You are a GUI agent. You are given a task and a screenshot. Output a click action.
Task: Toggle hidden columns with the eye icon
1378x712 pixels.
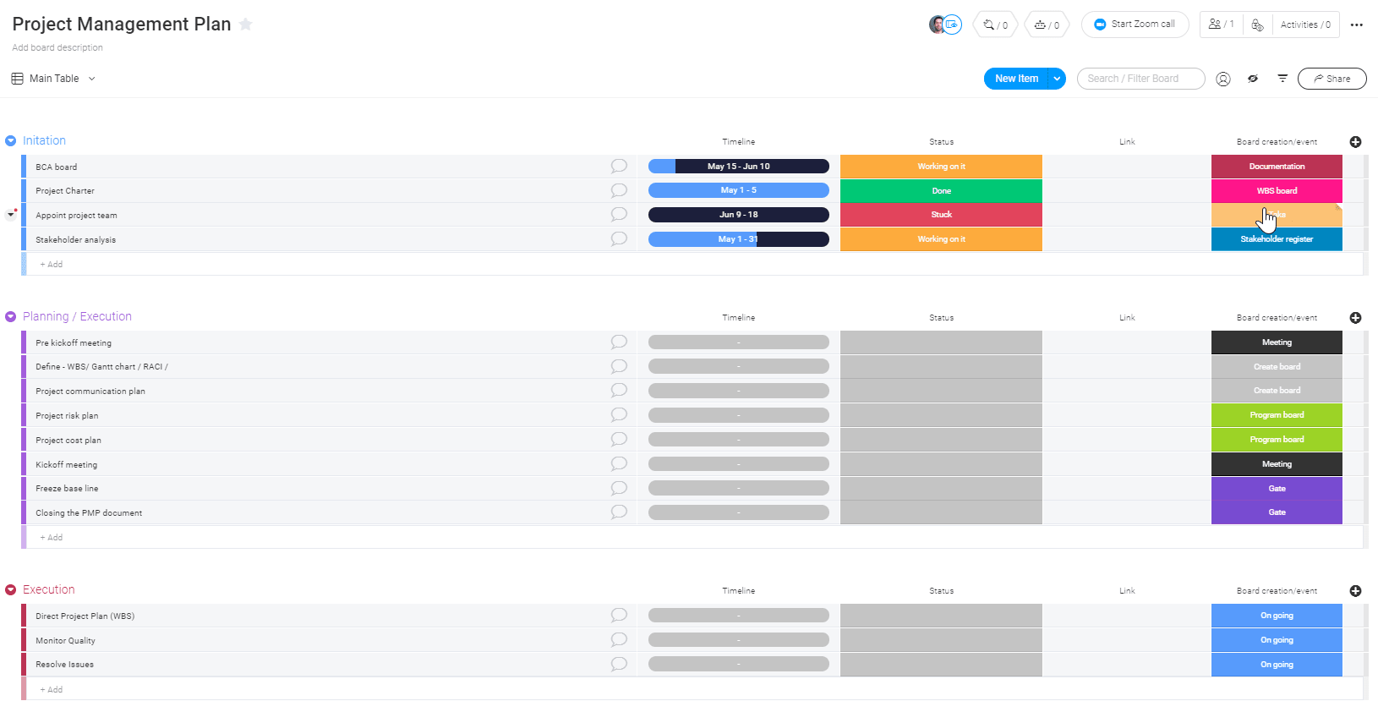(1253, 79)
